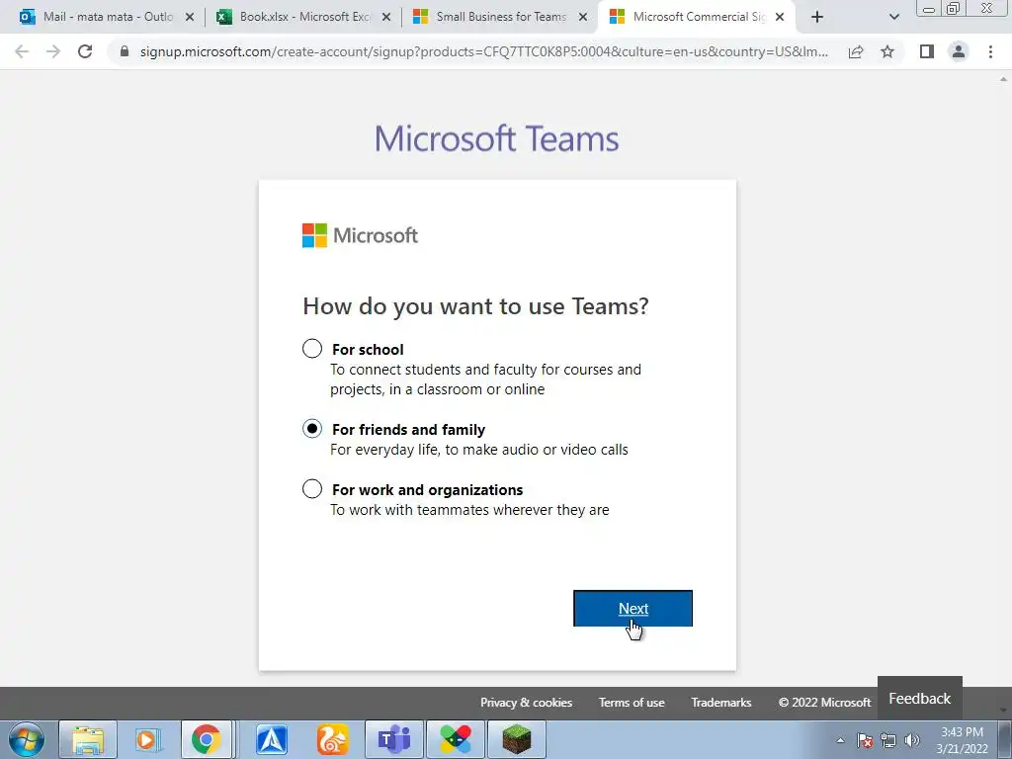Open the volume speaker tray icon

(x=912, y=740)
